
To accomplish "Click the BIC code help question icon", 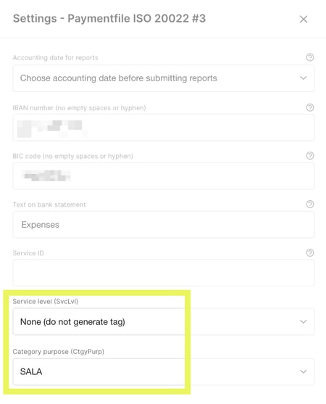I will (x=310, y=156).
